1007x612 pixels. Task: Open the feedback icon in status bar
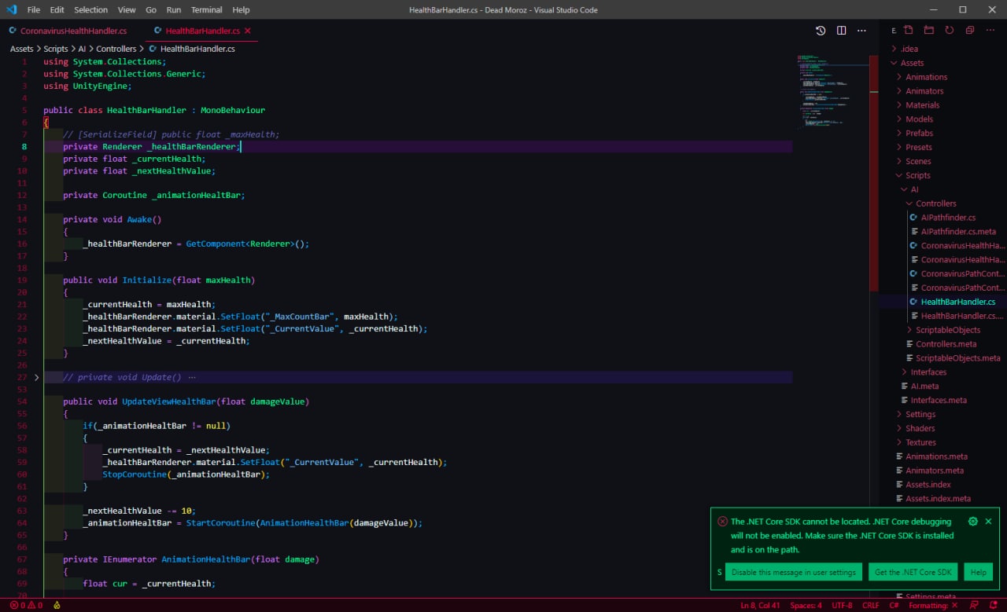click(x=973, y=606)
